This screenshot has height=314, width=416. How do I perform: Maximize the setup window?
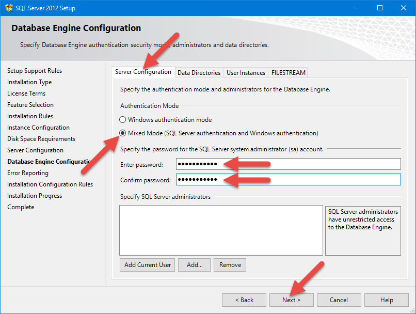point(380,8)
